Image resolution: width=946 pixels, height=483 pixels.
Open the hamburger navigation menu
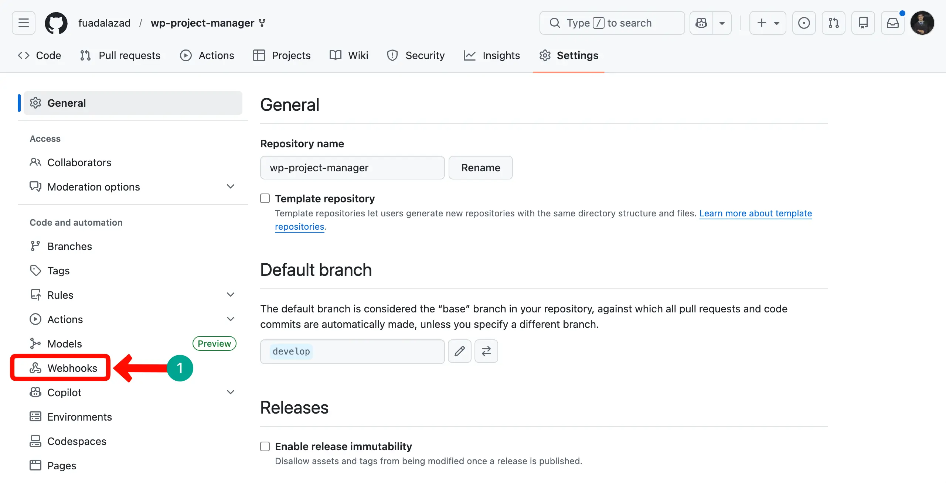point(23,23)
